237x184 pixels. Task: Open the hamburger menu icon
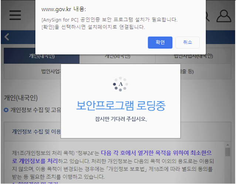point(15,15)
